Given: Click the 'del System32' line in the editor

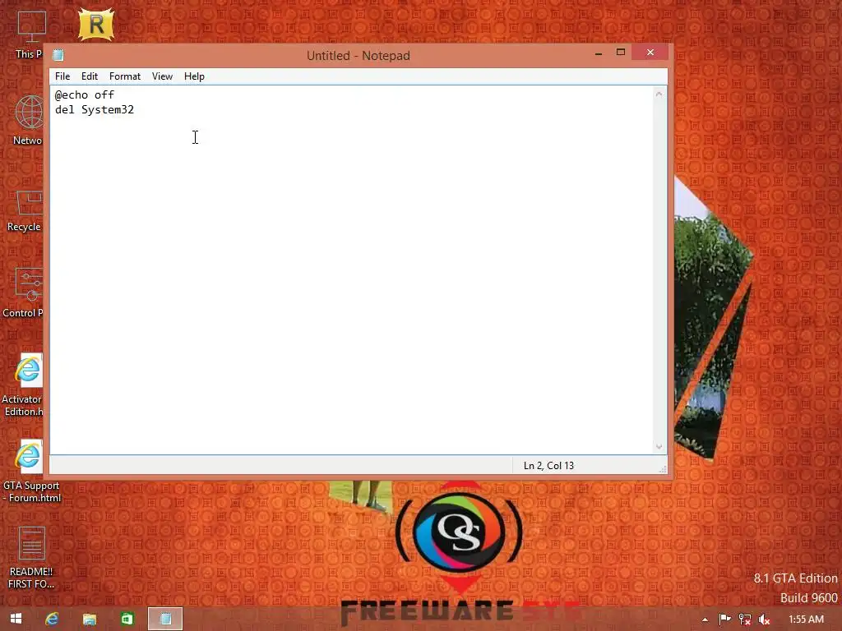Looking at the screenshot, I should pos(95,110).
